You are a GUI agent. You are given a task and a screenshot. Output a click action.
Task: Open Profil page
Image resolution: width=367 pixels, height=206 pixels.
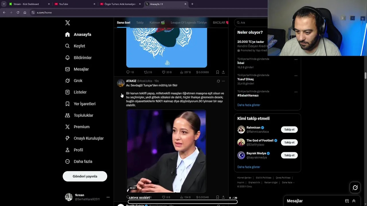[74, 150]
